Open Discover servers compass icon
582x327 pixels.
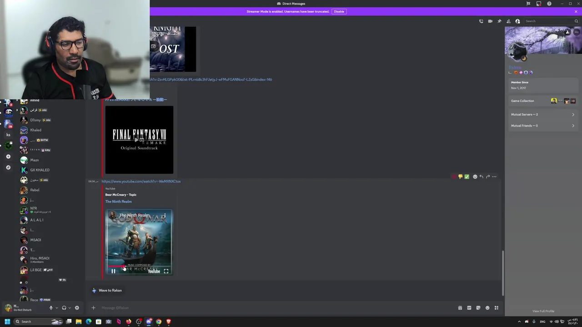click(x=8, y=168)
